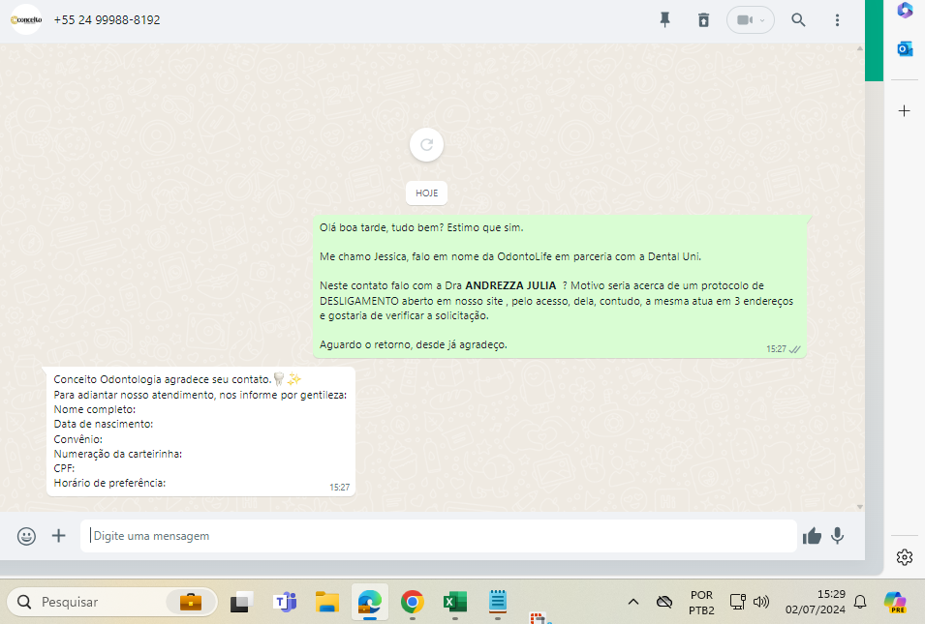Click the chat scrollbar up arrow

click(x=859, y=48)
